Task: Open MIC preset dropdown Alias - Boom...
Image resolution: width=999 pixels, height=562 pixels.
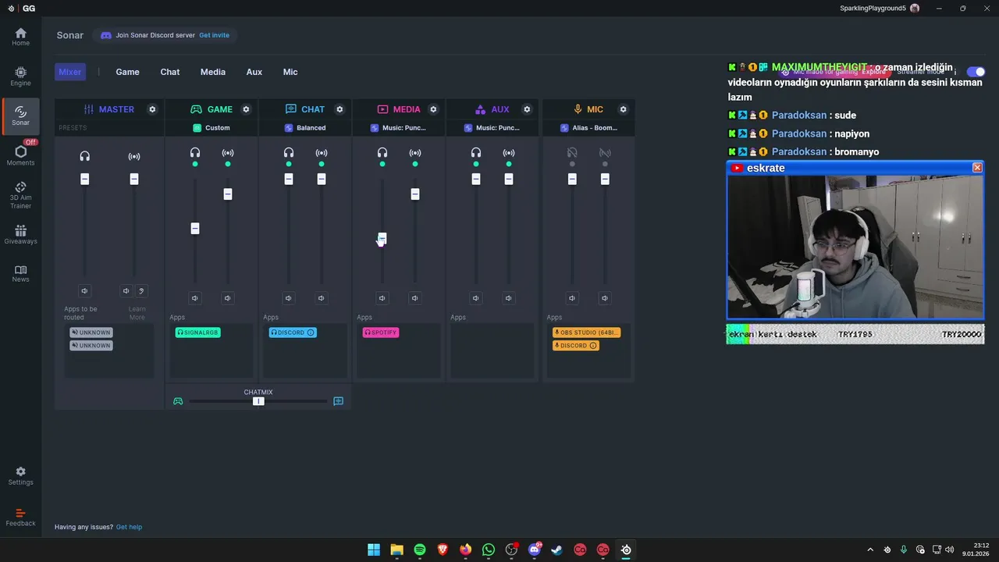Action: 588,128
